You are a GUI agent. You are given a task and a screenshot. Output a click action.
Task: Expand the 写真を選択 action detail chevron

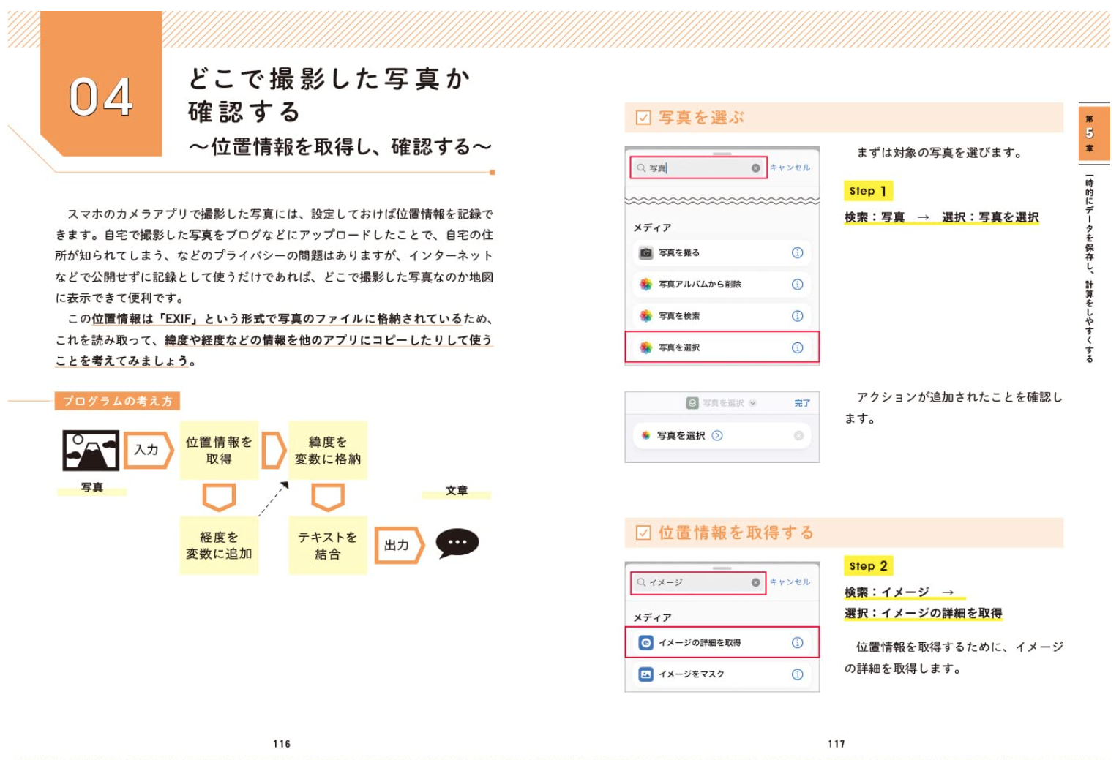coord(717,435)
